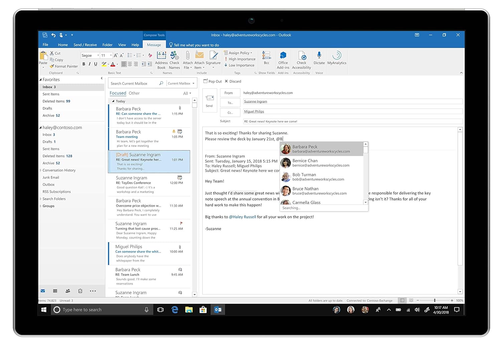Image resolution: width=501 pixels, height=346 pixels.
Task: Switch to the Send / Receive tab
Action: click(x=85, y=45)
